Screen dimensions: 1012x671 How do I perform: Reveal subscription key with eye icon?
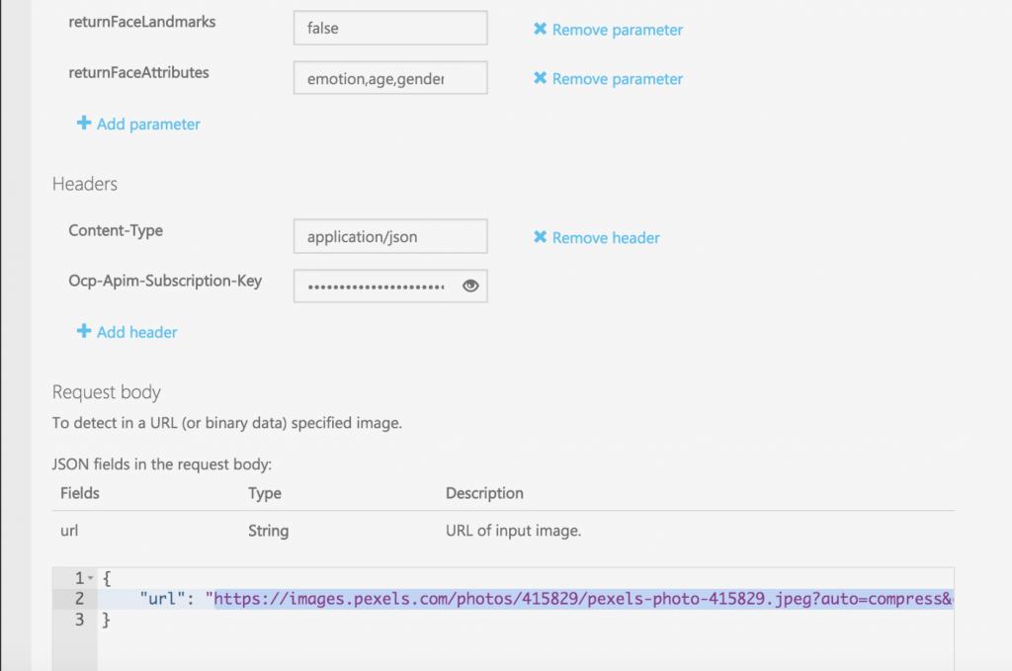[x=470, y=286]
